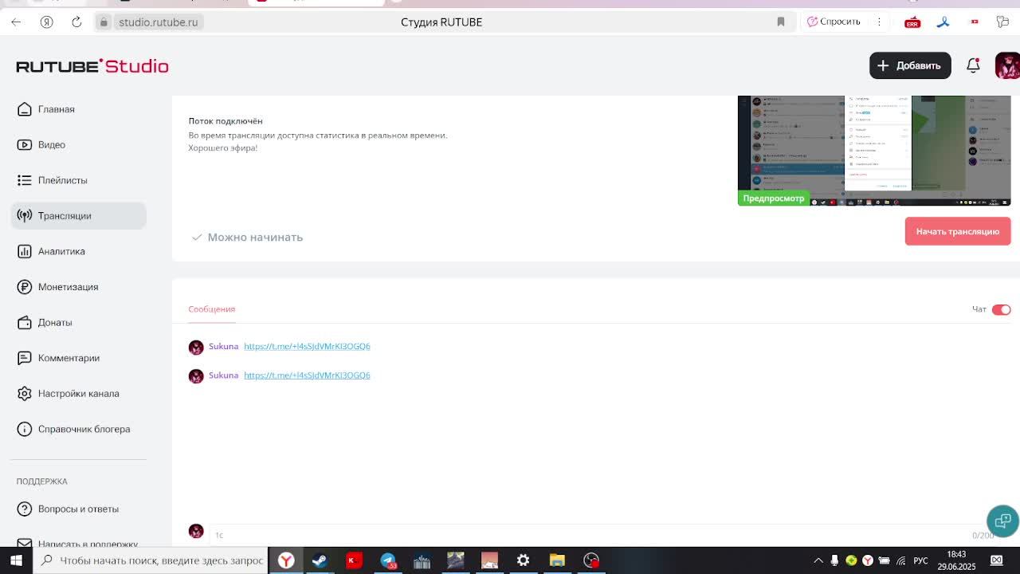Image resolution: width=1020 pixels, height=574 pixels.
Task: Open File Explorer from the taskbar
Action: [x=557, y=560]
